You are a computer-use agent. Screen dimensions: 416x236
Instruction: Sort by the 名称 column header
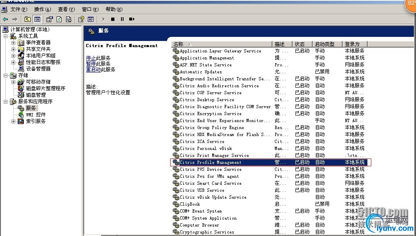pos(222,44)
